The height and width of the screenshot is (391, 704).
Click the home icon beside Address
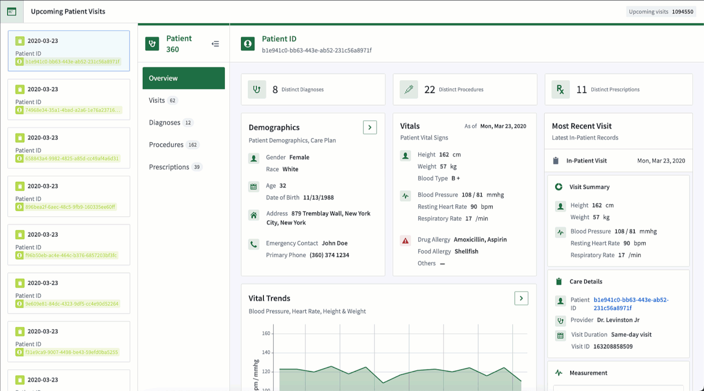click(x=254, y=215)
